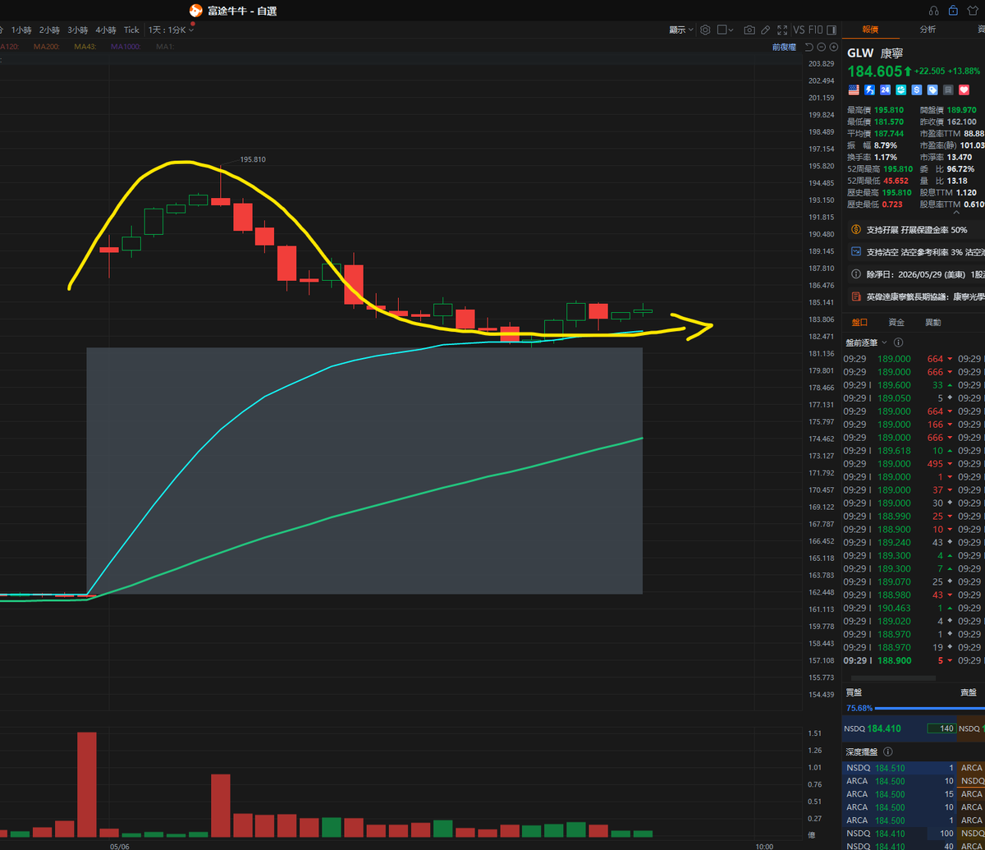The width and height of the screenshot is (985, 850).
Task: Click the MA1000 indicator label
Action: coord(127,47)
